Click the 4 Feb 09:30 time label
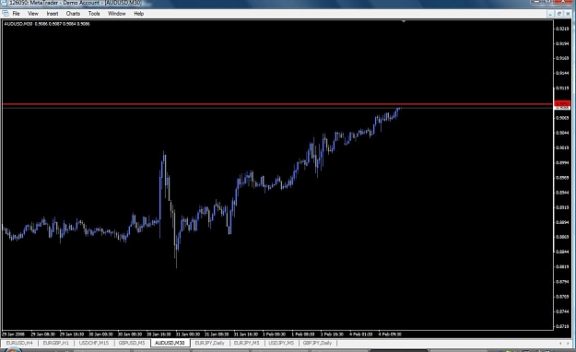 pyautogui.click(x=390, y=334)
